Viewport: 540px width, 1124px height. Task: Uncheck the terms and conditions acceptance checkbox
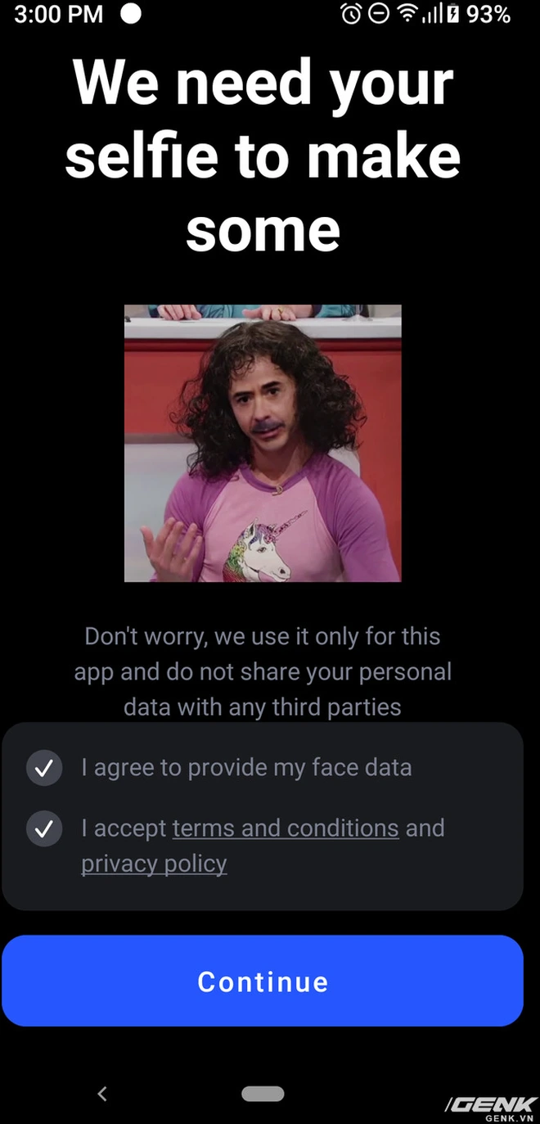click(x=44, y=828)
